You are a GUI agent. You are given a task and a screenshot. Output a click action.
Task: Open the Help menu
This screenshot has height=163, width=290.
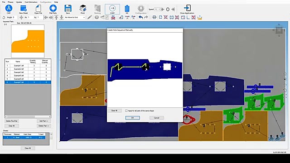pos(56,2)
